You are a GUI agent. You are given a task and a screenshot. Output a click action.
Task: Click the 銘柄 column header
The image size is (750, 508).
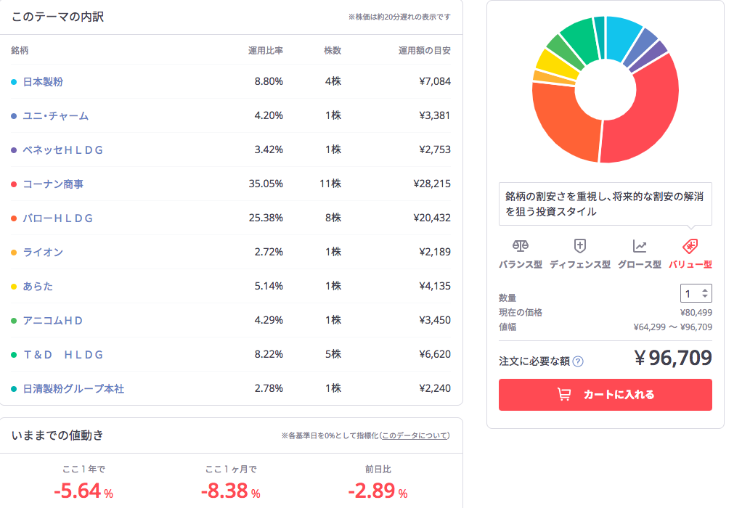(20, 51)
